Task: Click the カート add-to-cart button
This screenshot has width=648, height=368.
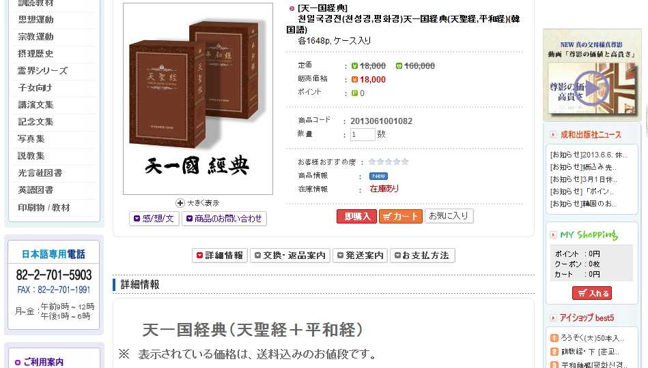Action: [x=400, y=216]
